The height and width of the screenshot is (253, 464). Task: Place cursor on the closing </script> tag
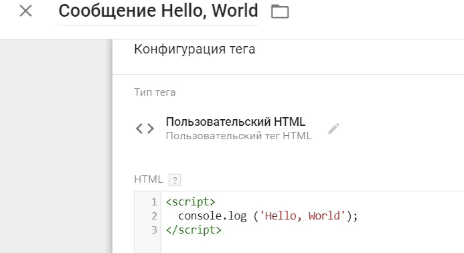point(194,230)
